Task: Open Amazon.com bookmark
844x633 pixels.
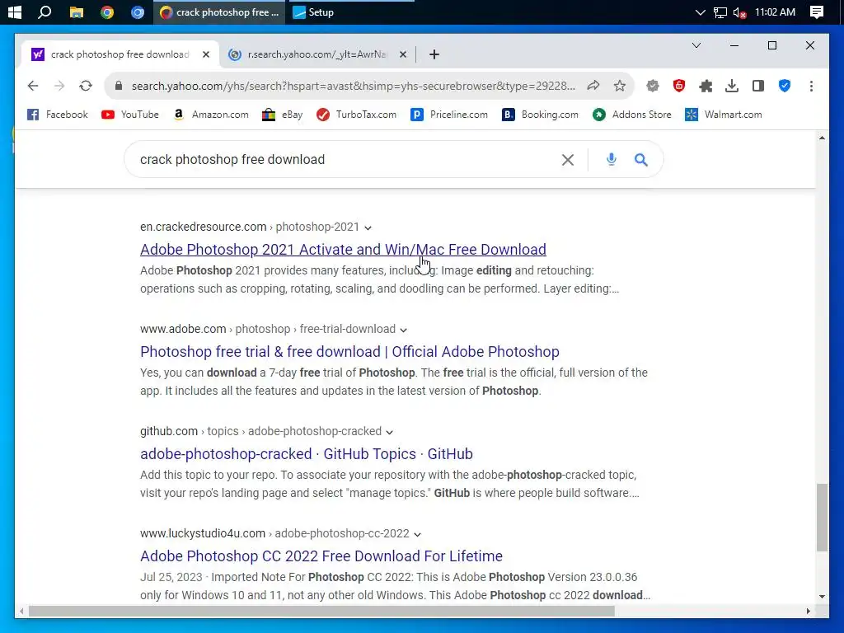Action: (x=210, y=115)
